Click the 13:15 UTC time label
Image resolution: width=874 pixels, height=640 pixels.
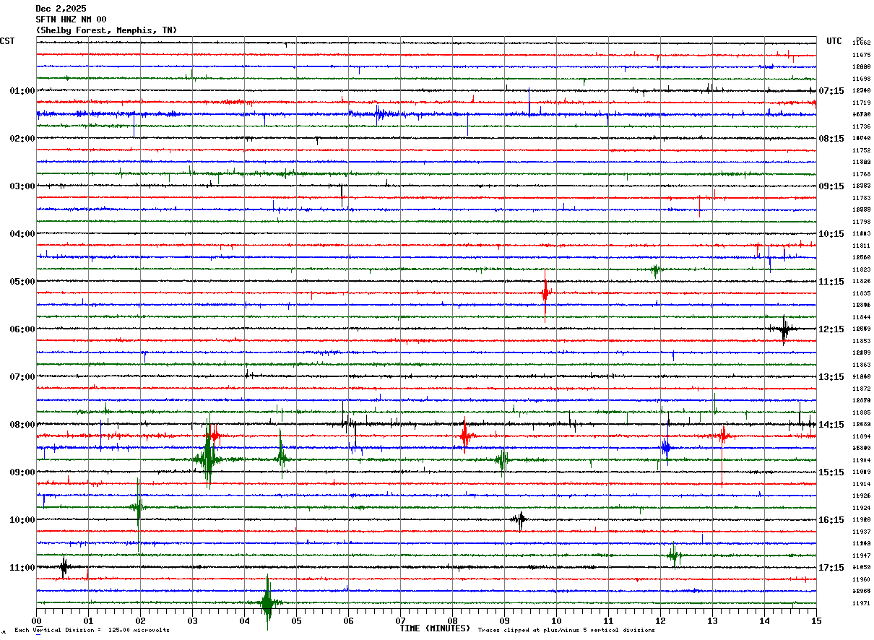pos(831,377)
